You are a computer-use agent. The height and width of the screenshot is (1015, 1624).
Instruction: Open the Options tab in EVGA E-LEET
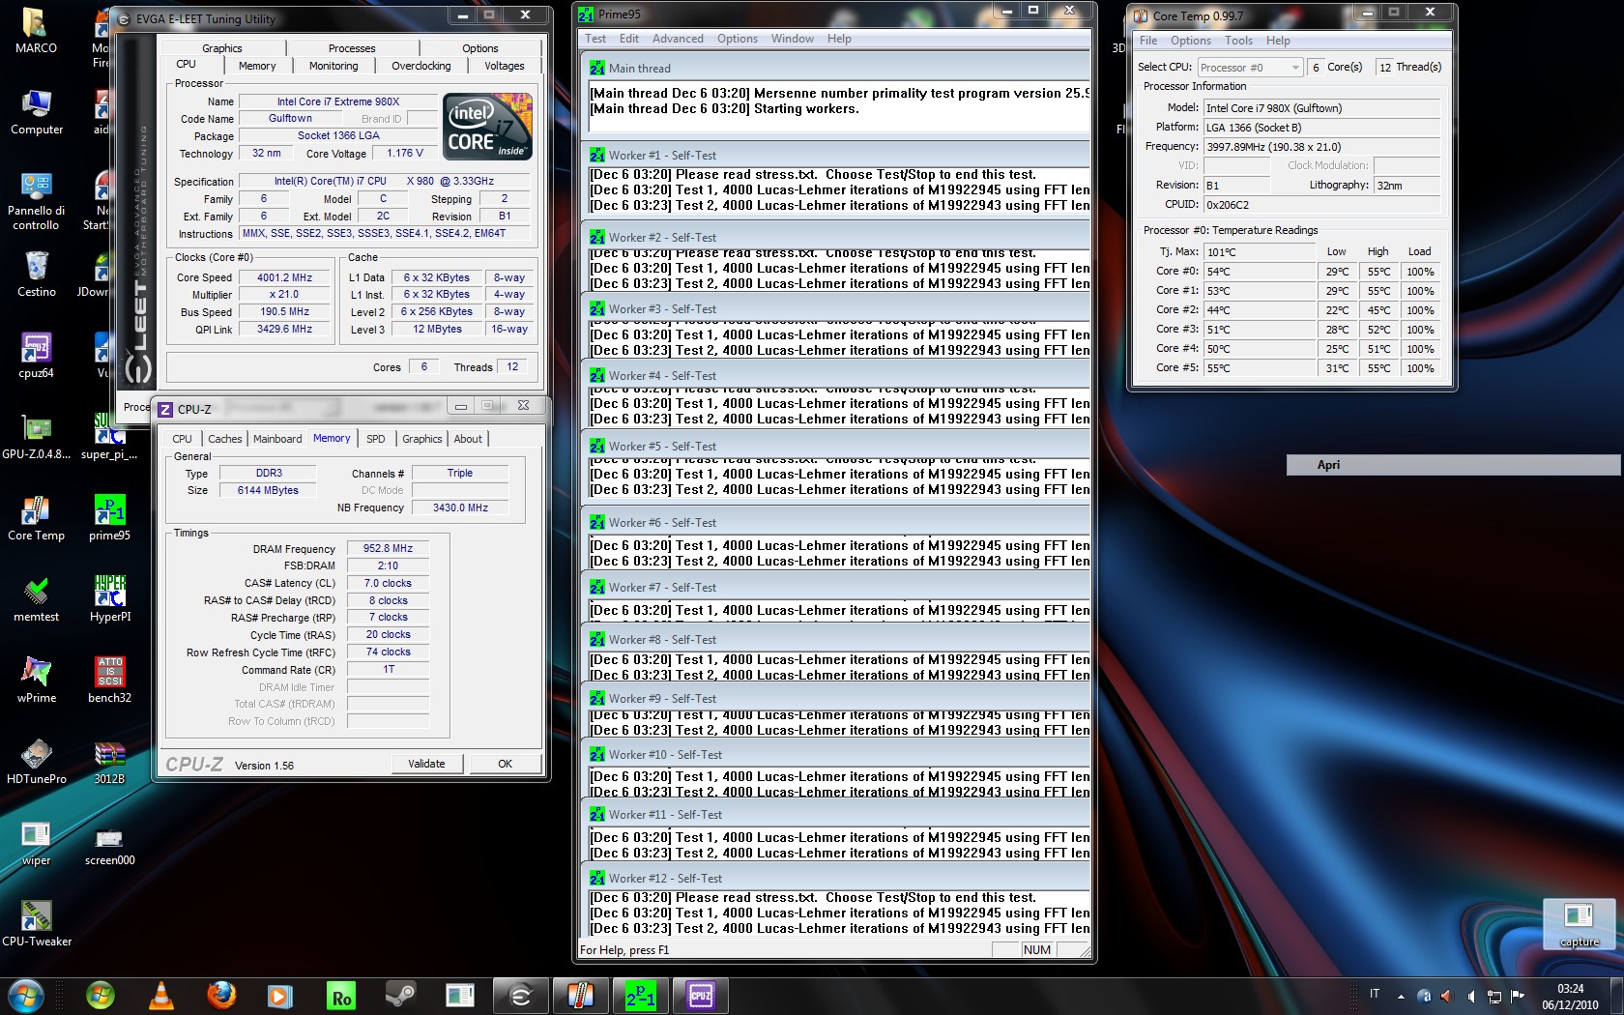tap(479, 48)
